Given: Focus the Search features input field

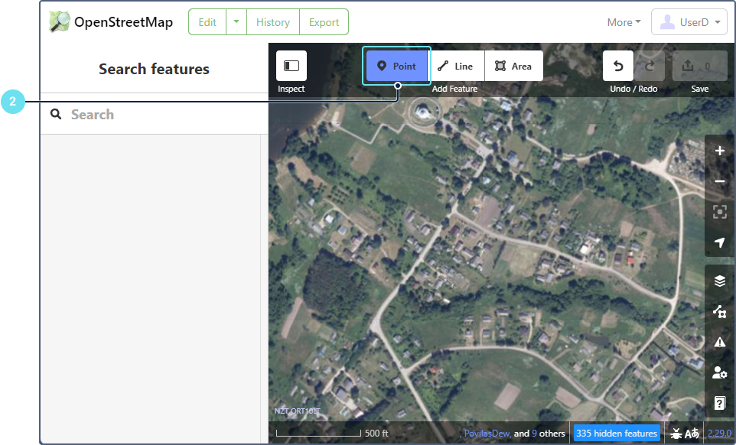Looking at the screenshot, I should pyautogui.click(x=161, y=115).
